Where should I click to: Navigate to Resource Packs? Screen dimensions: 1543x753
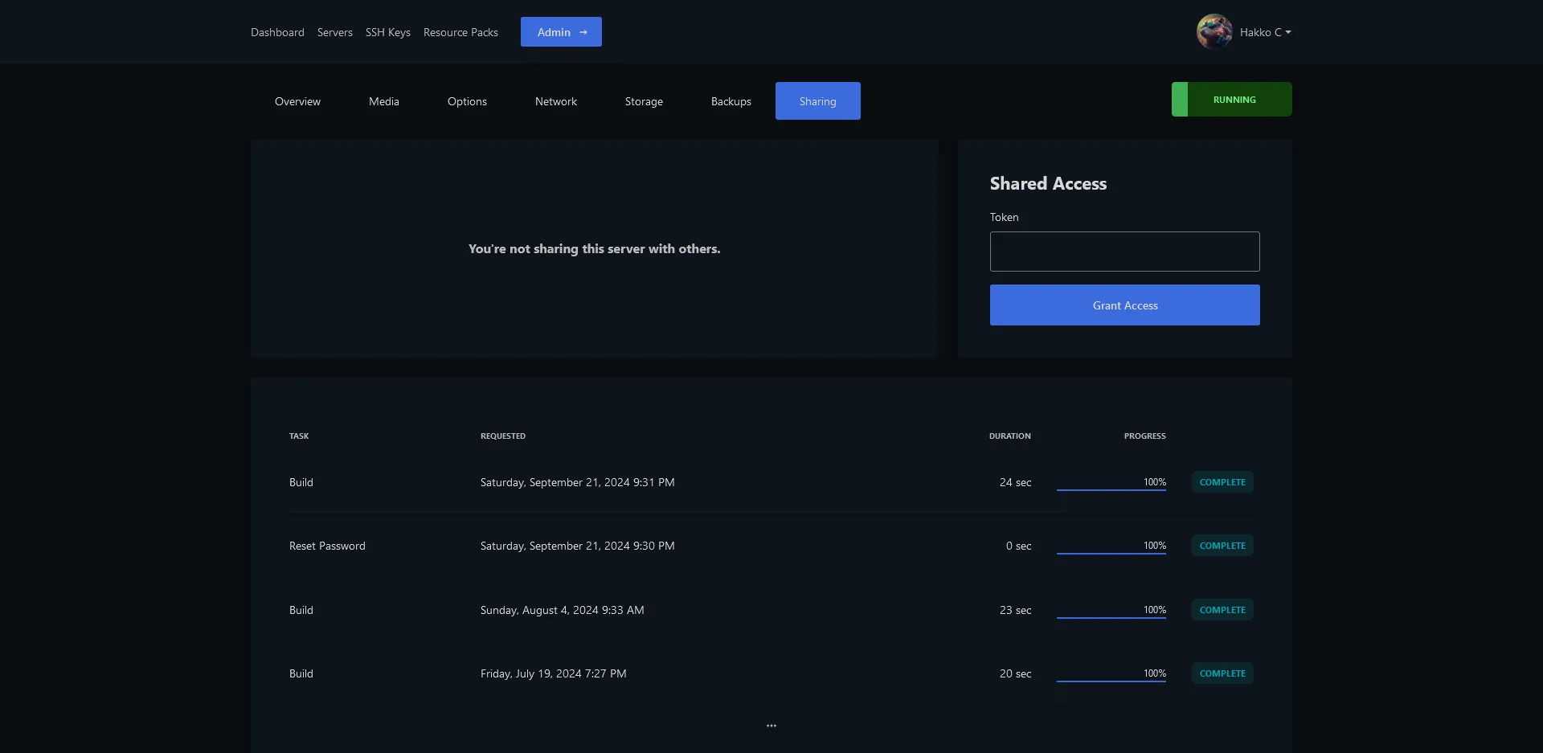(460, 32)
